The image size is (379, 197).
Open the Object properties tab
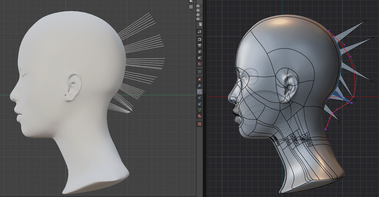(199, 79)
